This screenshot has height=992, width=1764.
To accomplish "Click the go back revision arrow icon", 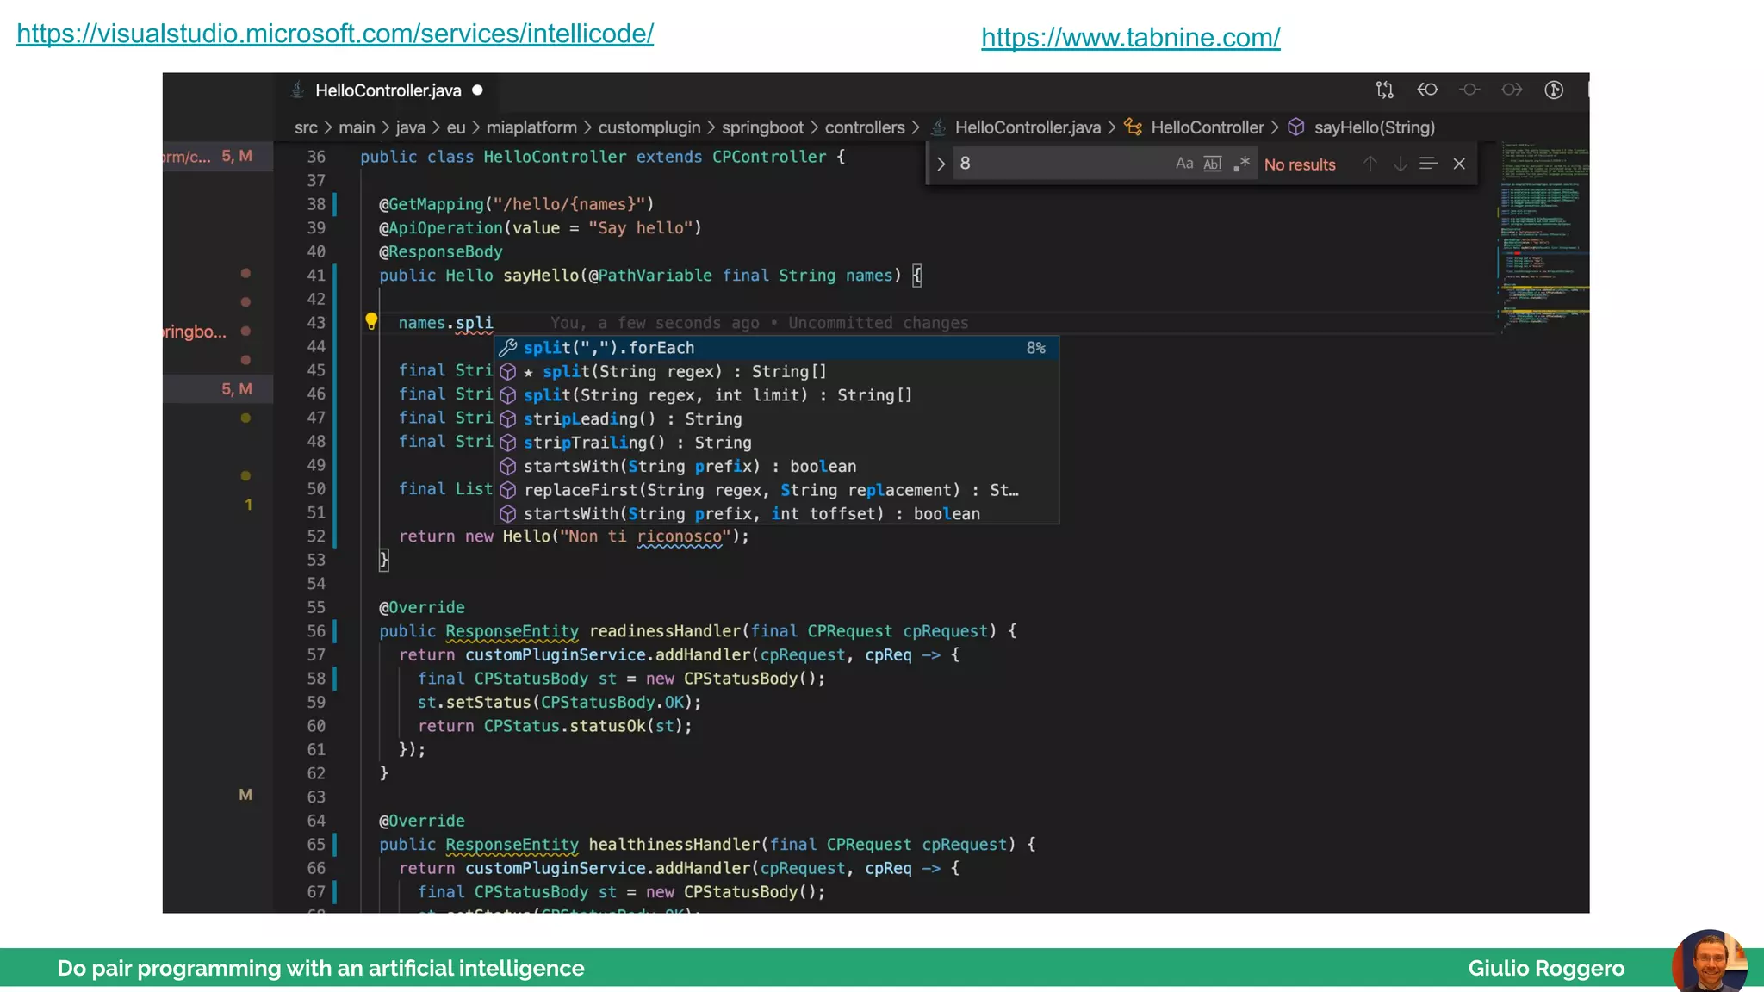I will coord(1427,90).
